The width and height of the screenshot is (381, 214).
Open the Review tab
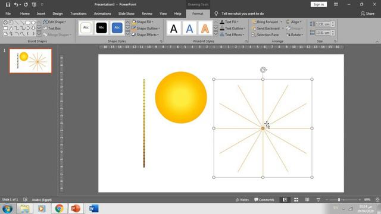[x=147, y=14]
